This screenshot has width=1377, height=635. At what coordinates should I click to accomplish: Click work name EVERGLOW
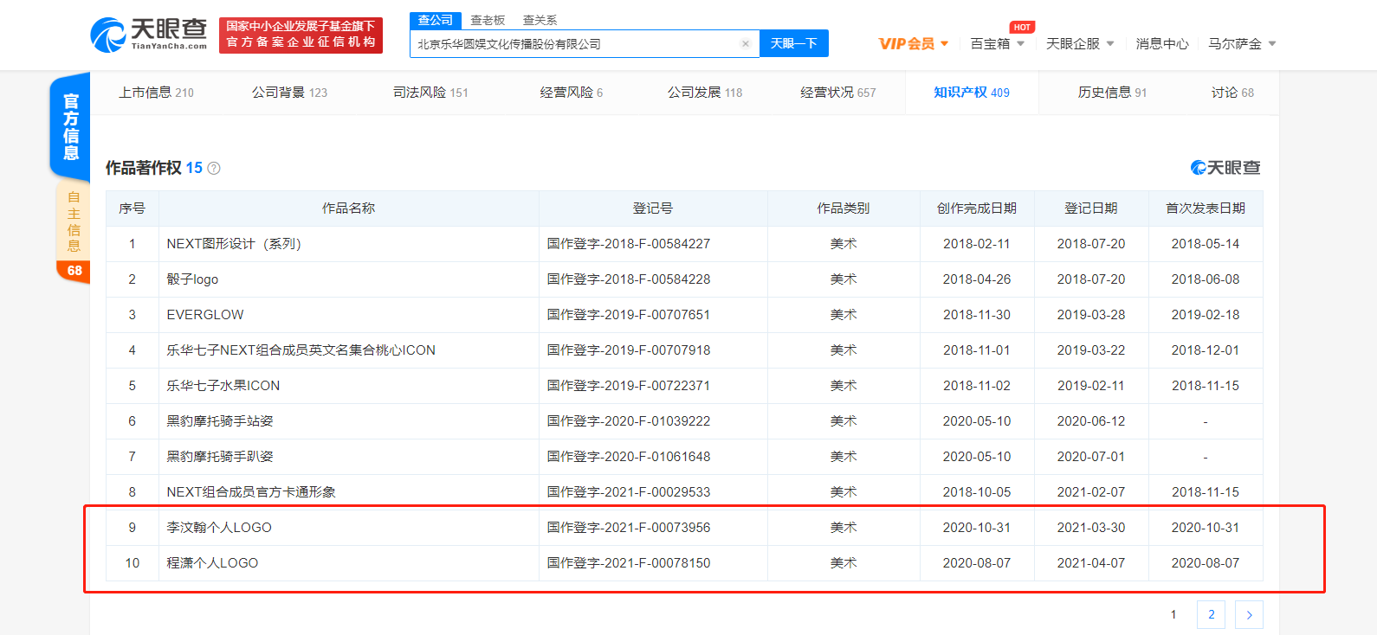(x=205, y=315)
